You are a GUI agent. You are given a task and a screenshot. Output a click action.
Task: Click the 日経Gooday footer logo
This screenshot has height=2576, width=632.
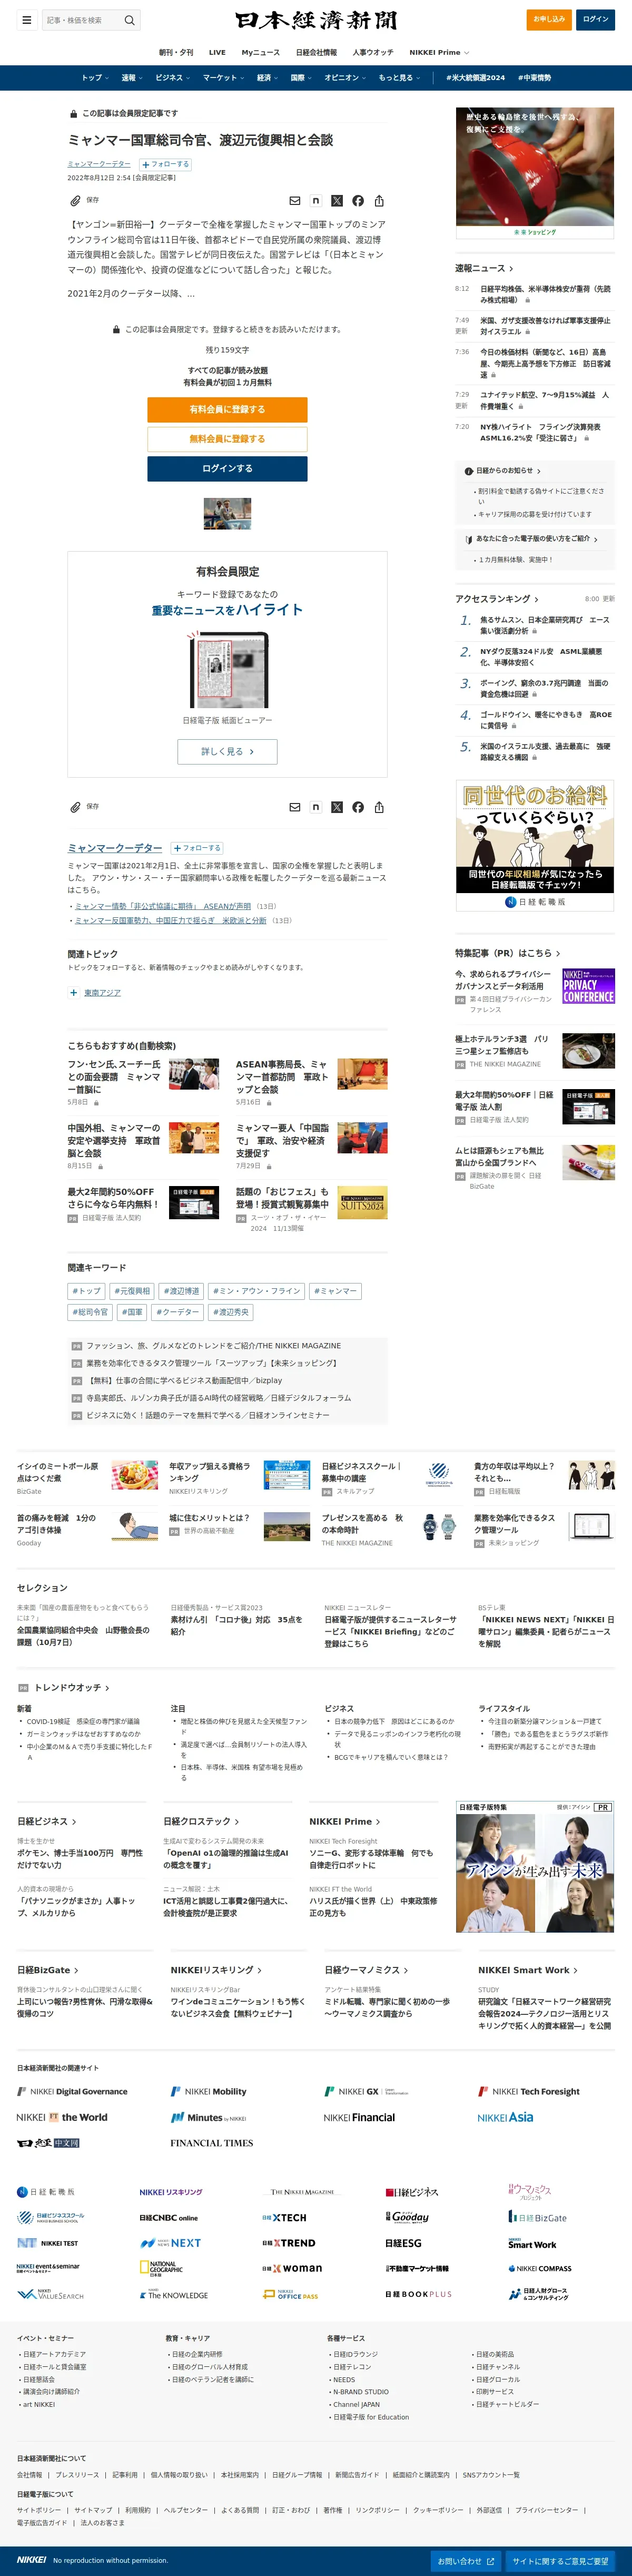(x=408, y=2217)
